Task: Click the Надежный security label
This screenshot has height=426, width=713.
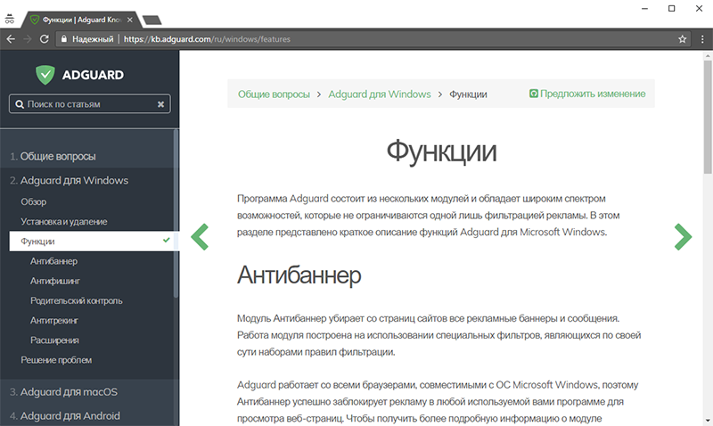Action: click(93, 39)
